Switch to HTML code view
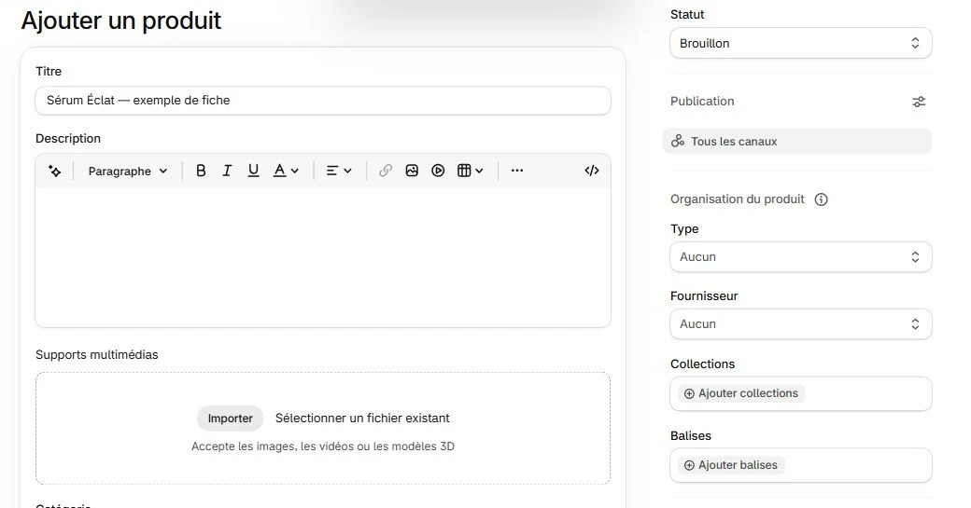 click(591, 171)
